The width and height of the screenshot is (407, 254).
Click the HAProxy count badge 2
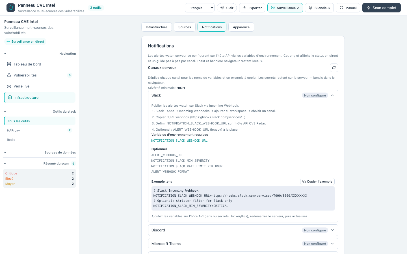[70, 130]
